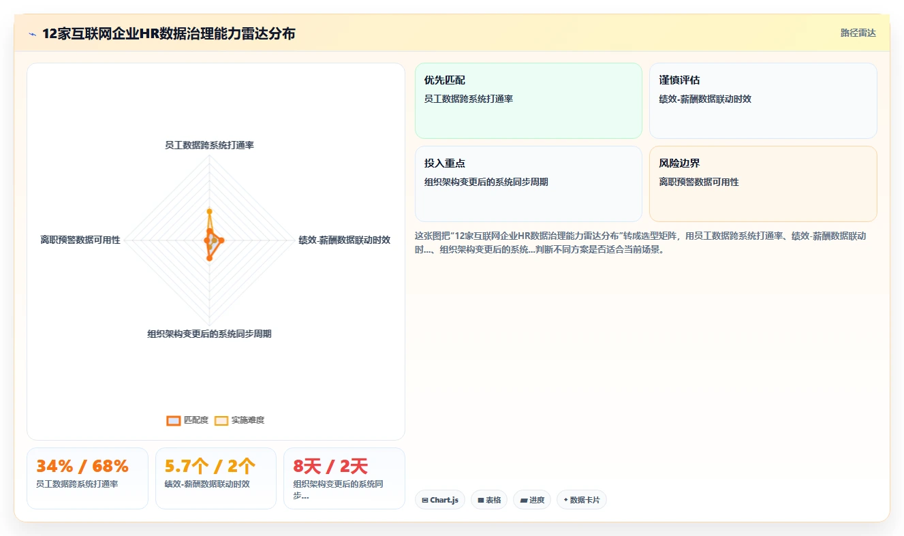Image resolution: width=904 pixels, height=536 pixels.
Task: Click 离职预警数据可用性 text in 风险边界 card
Action: 699,182
